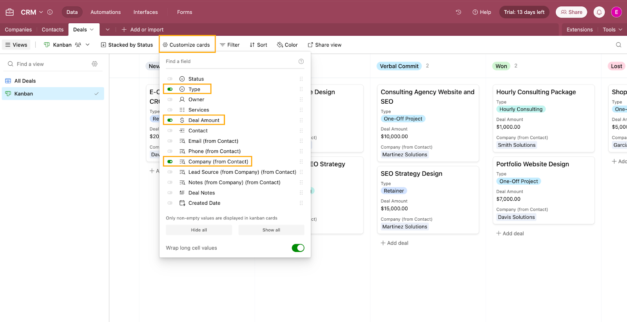Open the base history clock icon

pyautogui.click(x=458, y=12)
